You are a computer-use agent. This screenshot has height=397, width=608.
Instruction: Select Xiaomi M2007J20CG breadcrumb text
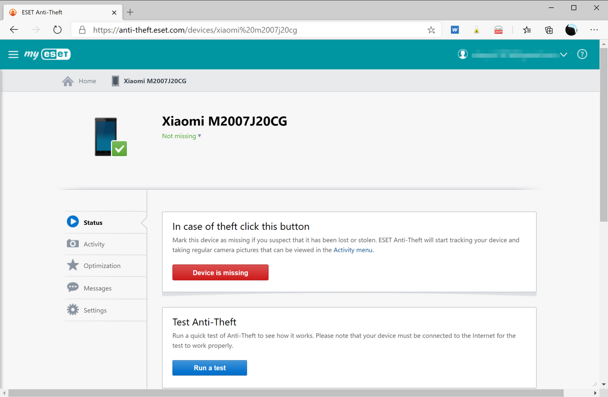[155, 81]
